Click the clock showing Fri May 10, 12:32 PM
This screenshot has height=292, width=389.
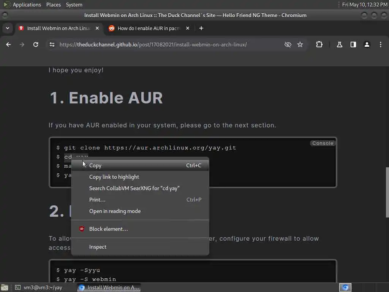(x=364, y=5)
